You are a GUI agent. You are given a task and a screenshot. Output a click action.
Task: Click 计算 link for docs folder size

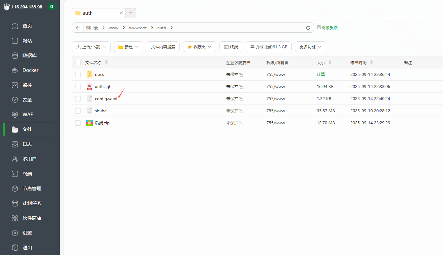pos(321,75)
